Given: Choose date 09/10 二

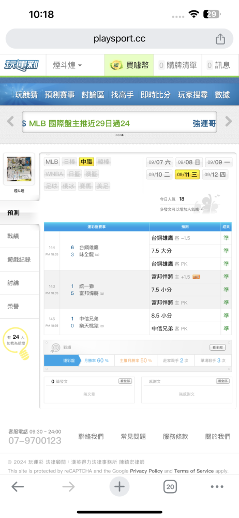Looking at the screenshot, I should [x=160, y=175].
